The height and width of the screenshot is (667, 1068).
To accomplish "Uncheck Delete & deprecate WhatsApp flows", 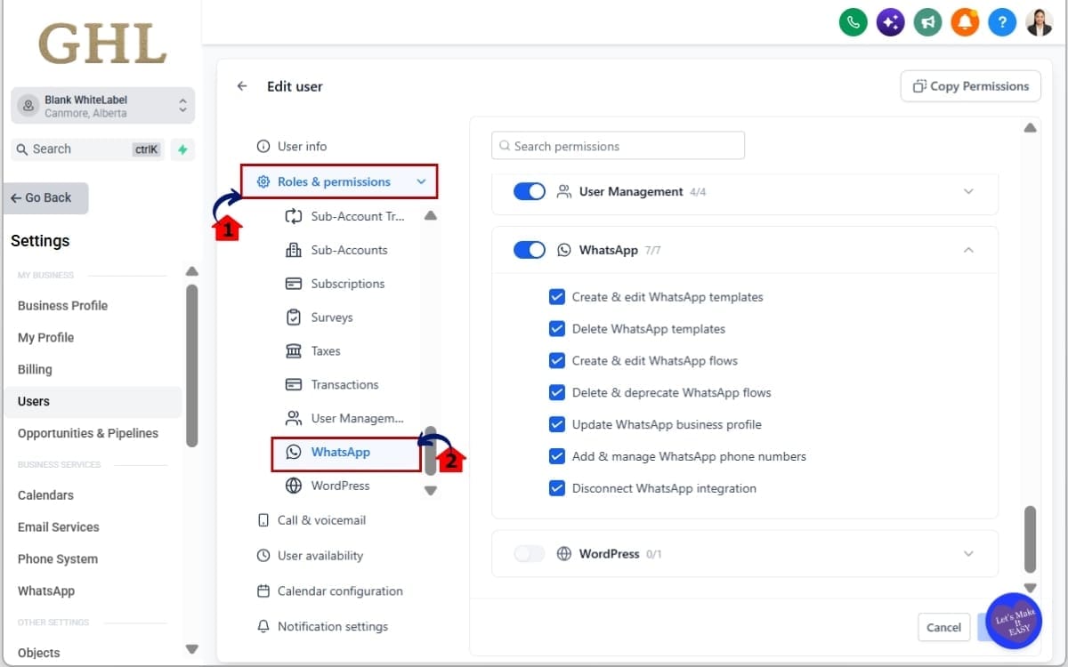I will click(x=557, y=392).
